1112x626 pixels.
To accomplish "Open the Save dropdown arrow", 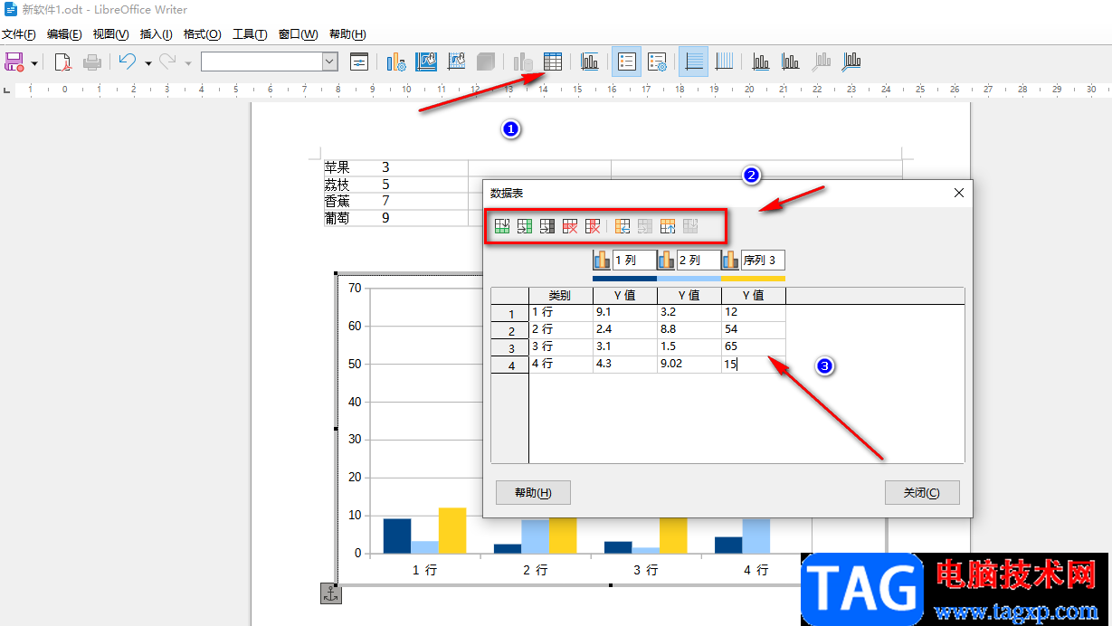I will [x=34, y=63].
